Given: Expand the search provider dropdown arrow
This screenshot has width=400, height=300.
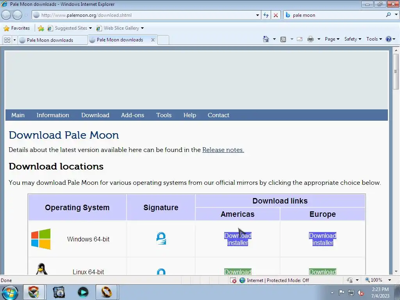Looking at the screenshot, I should [396, 14].
